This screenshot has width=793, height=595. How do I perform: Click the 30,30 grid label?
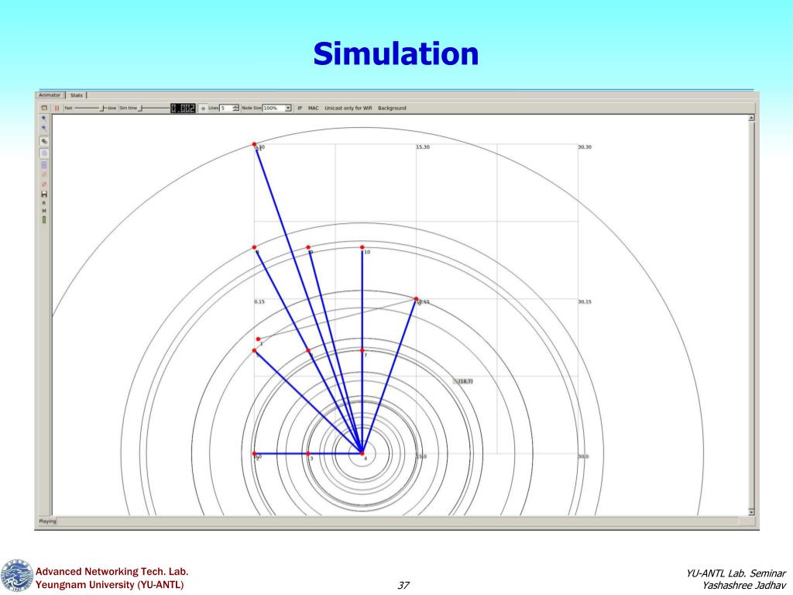tap(585, 146)
